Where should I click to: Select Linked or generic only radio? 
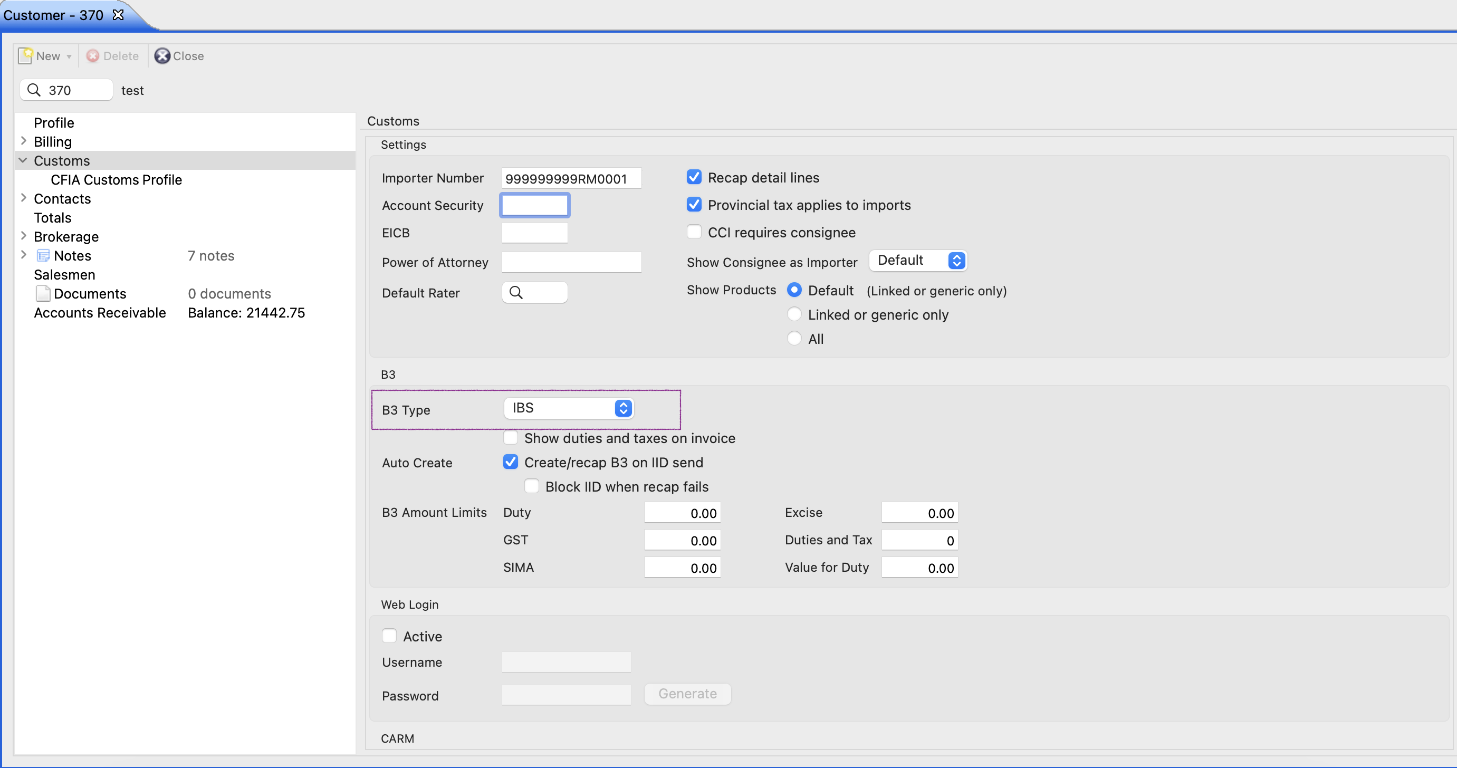[x=794, y=314]
